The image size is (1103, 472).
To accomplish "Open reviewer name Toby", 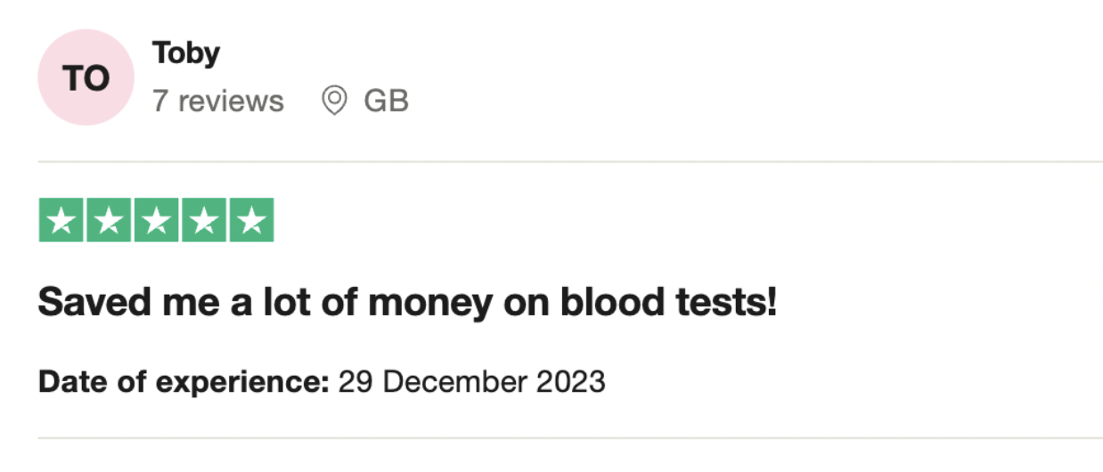I will (185, 53).
